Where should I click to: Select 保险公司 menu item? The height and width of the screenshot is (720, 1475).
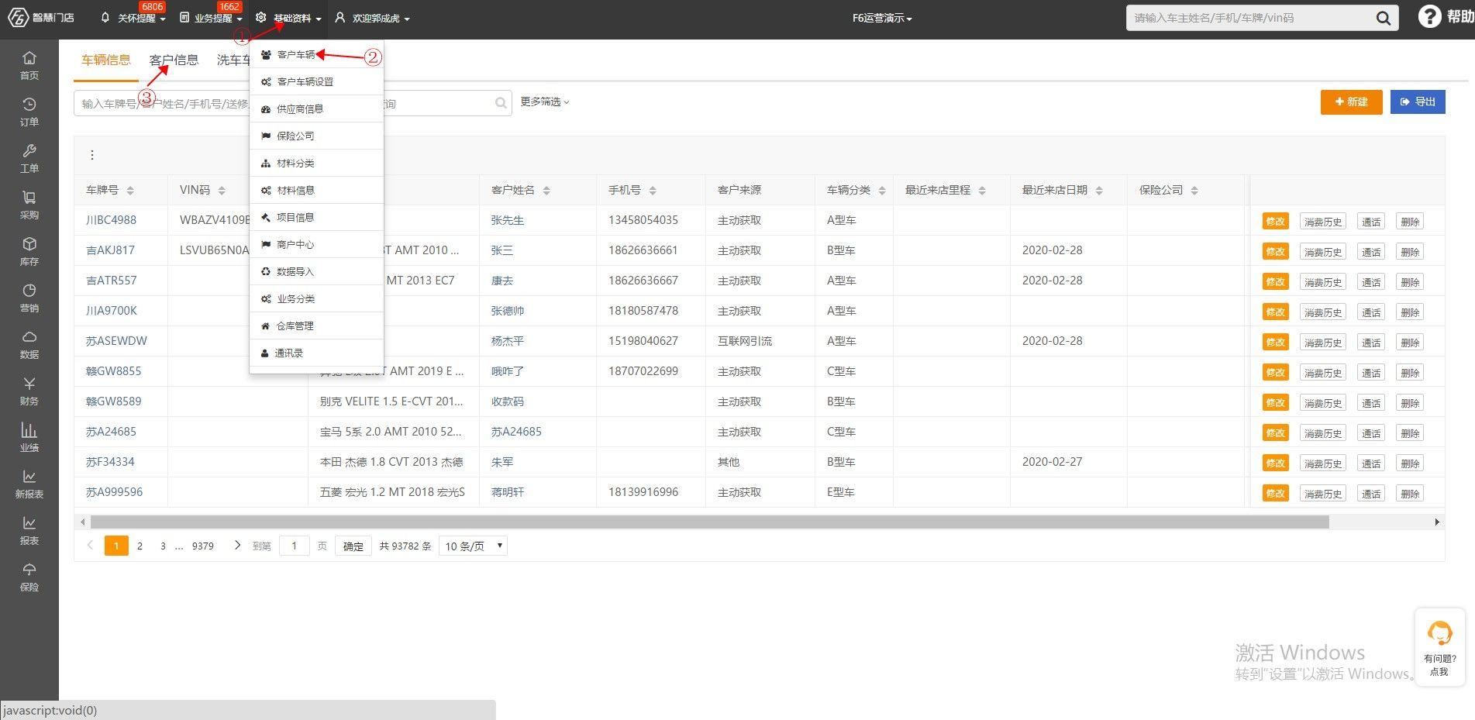316,136
